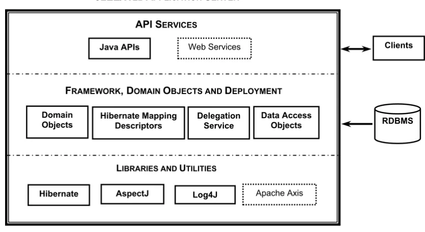Select Hibernate Mapping Descriptors box
The width and height of the screenshot is (425, 232).
tap(138, 123)
